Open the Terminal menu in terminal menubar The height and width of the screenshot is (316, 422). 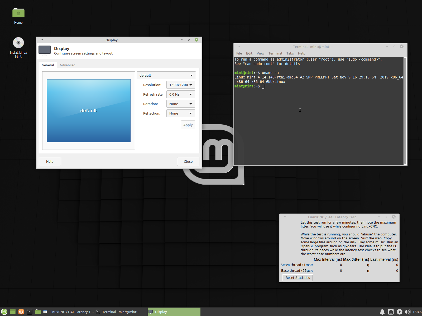[x=275, y=53]
